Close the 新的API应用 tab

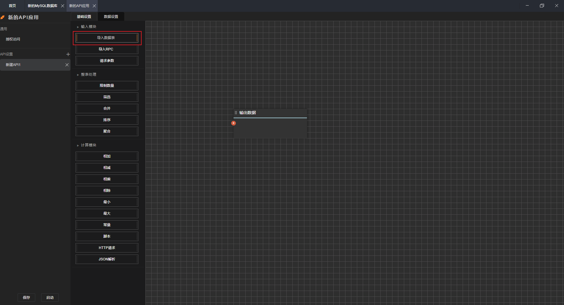[x=94, y=6]
